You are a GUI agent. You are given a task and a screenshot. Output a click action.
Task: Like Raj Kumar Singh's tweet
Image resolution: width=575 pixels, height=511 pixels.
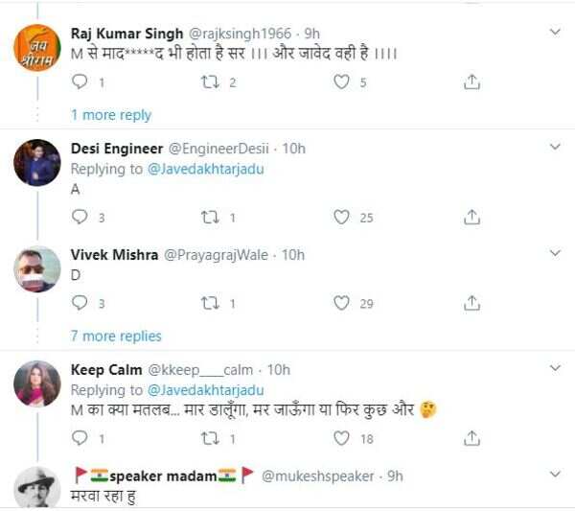tap(341, 82)
